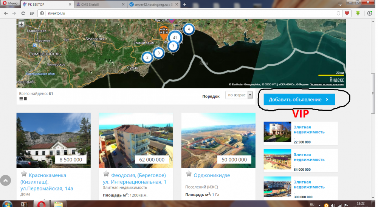Open Краснокаменка ул.Первомайская listing link
Screen dimensions: 378x207
[47, 182]
